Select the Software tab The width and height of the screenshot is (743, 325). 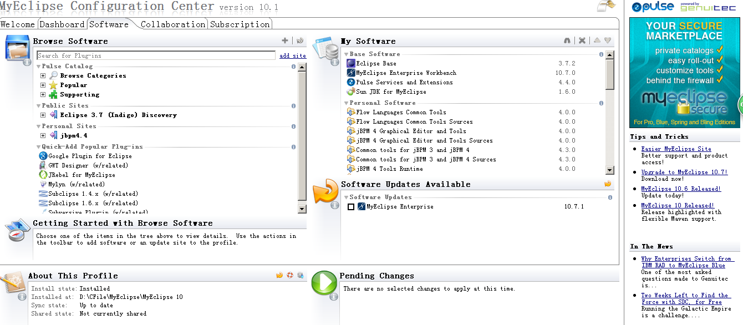click(109, 24)
